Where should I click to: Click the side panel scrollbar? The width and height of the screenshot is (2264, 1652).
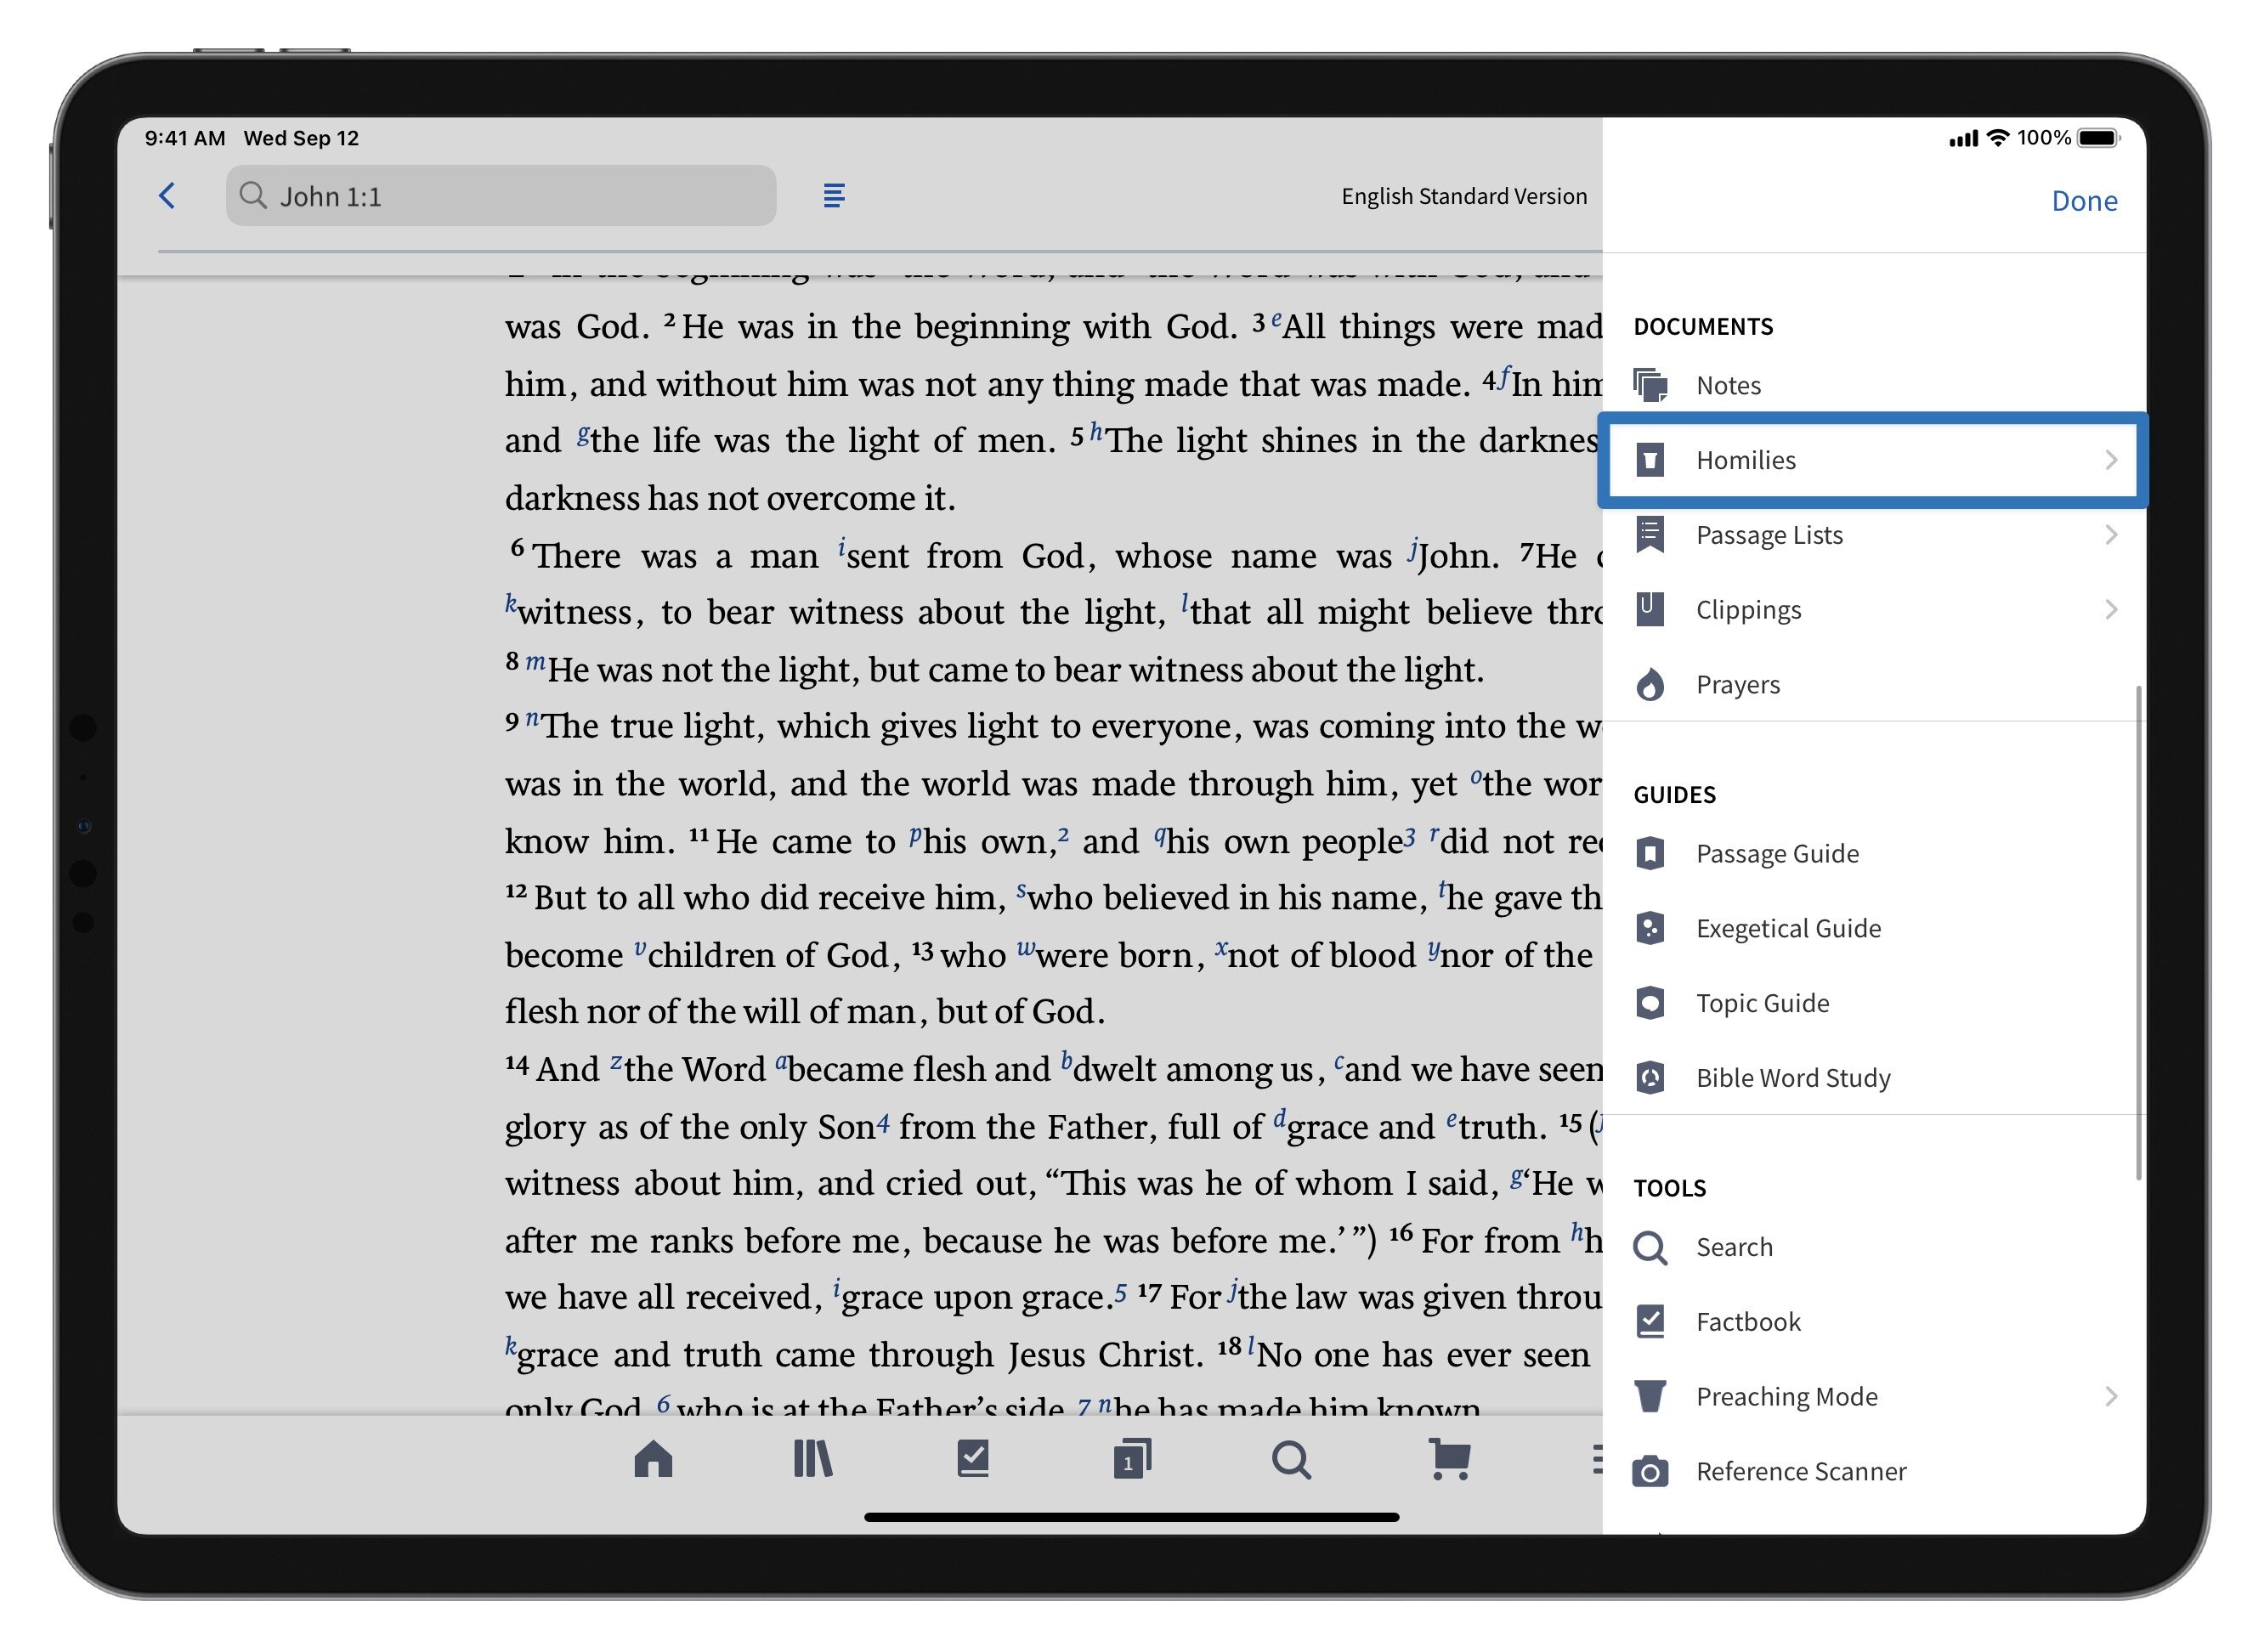pyautogui.click(x=2138, y=932)
